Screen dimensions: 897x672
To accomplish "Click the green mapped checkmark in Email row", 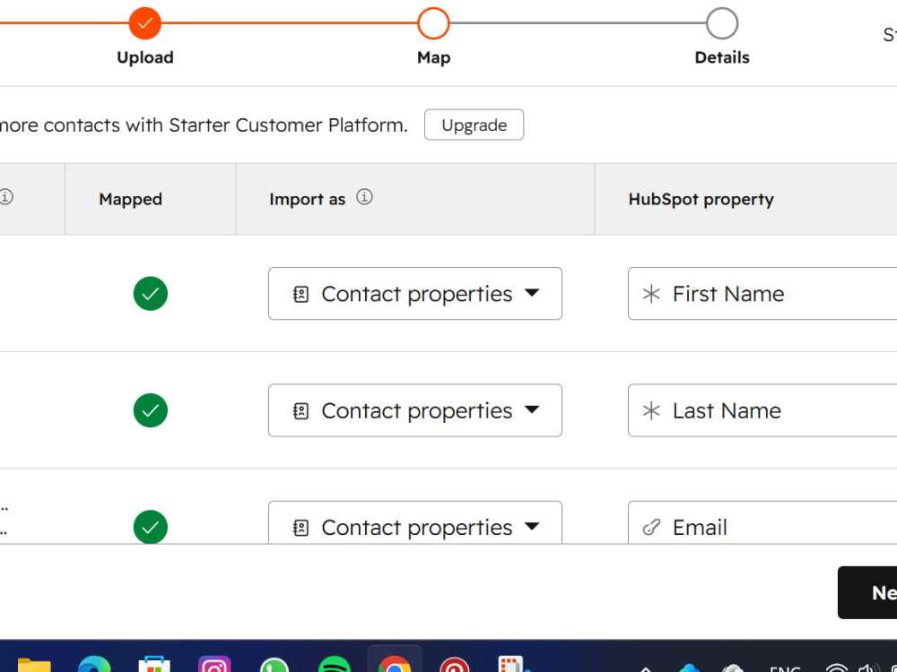I will coord(151,526).
